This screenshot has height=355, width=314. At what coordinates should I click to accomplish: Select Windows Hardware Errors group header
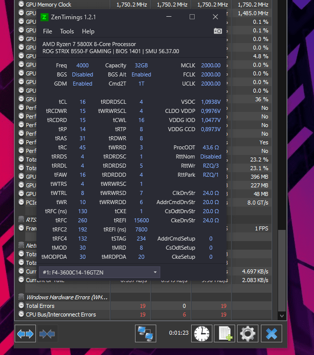[67, 297]
